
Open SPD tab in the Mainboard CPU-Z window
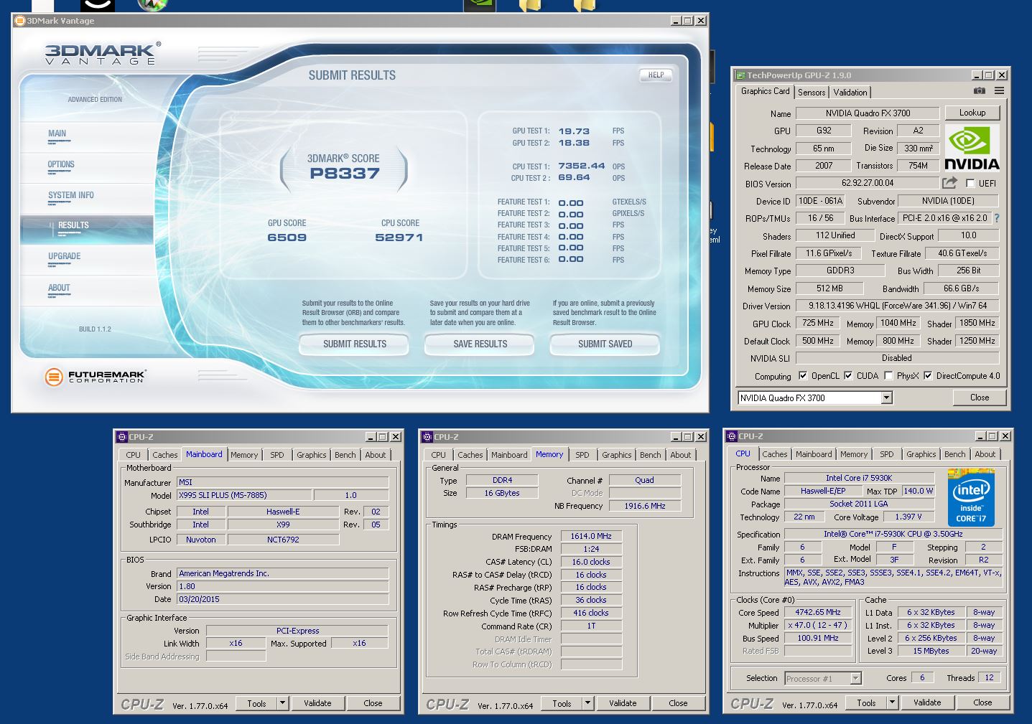click(277, 455)
